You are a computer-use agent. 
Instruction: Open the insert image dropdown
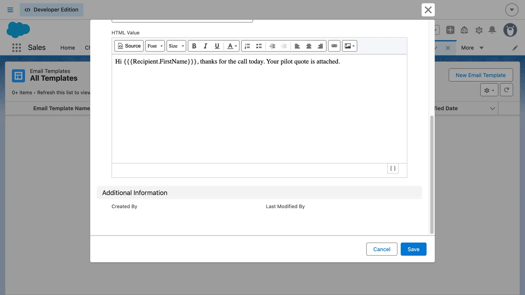click(349, 46)
